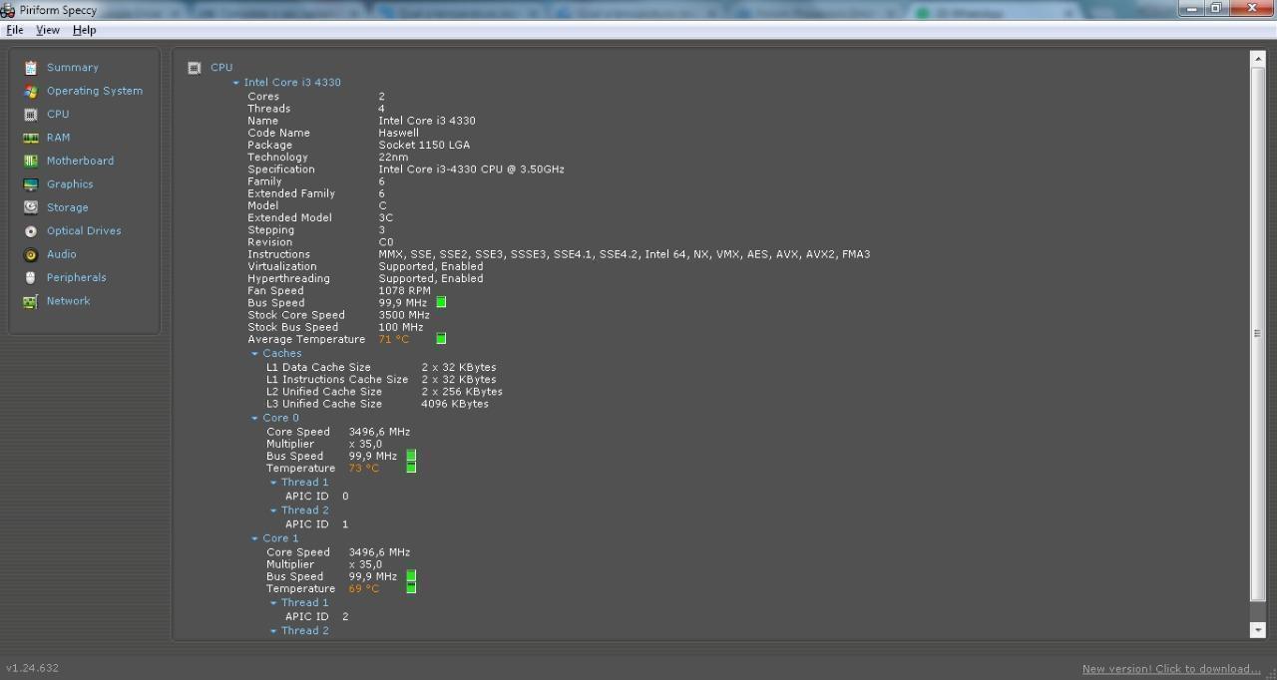Click the vertical scrollbar thumb
The width and height of the screenshot is (1277, 680).
click(1257, 333)
